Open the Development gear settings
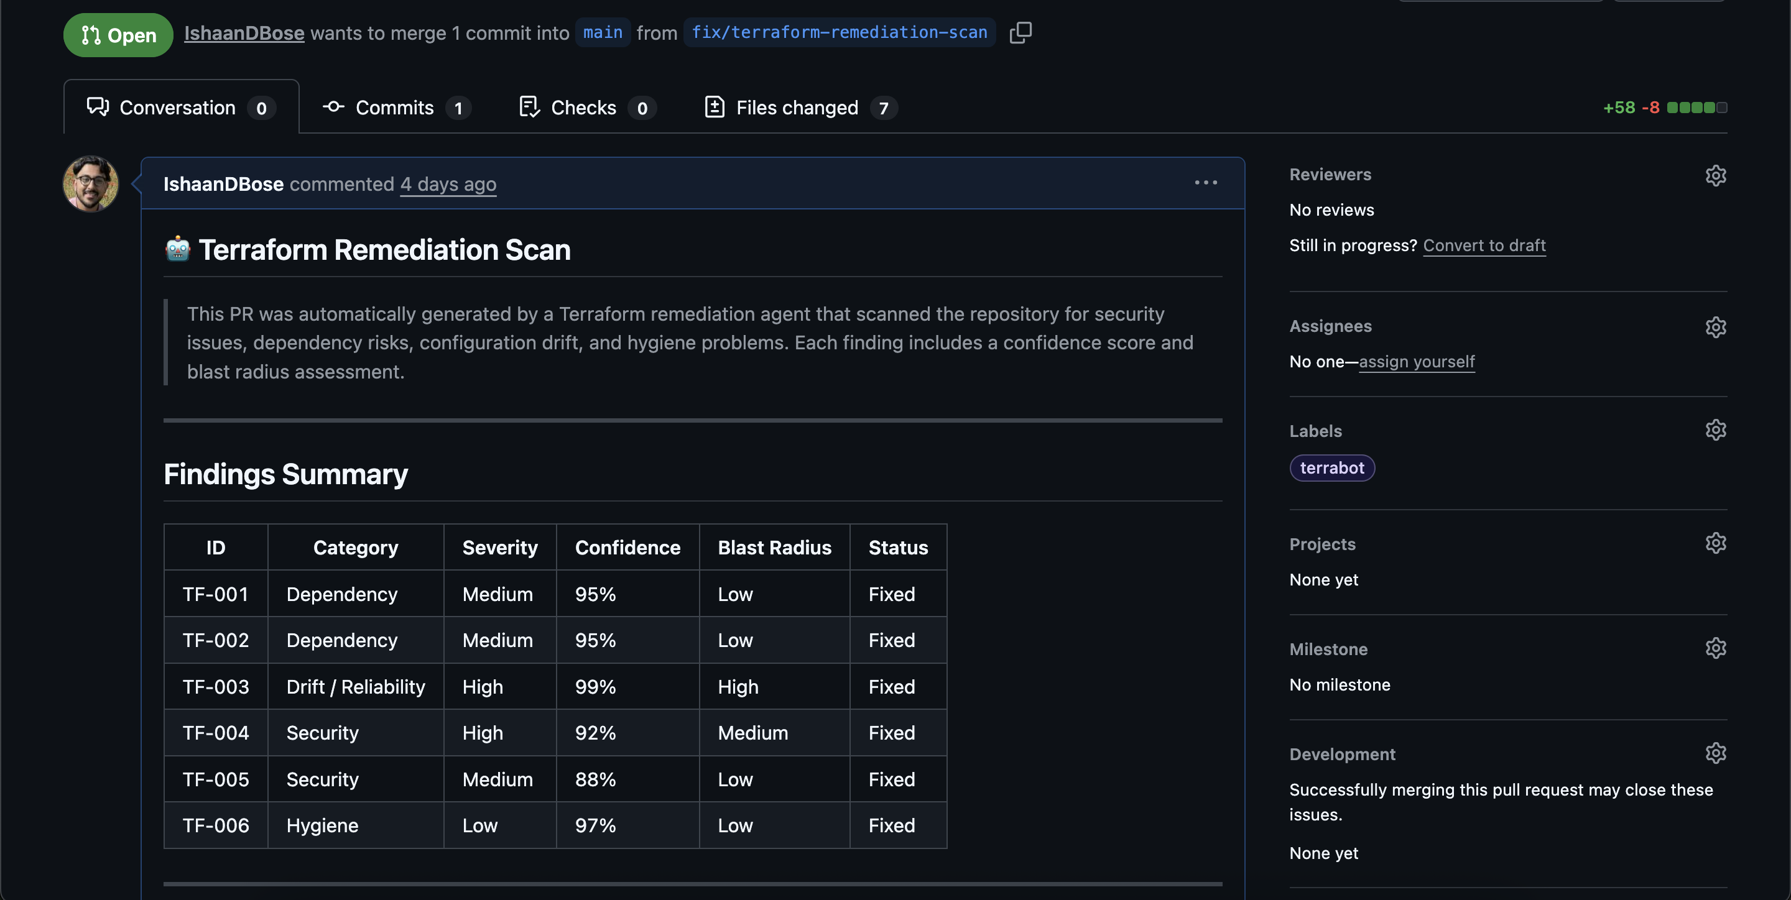 click(1715, 753)
